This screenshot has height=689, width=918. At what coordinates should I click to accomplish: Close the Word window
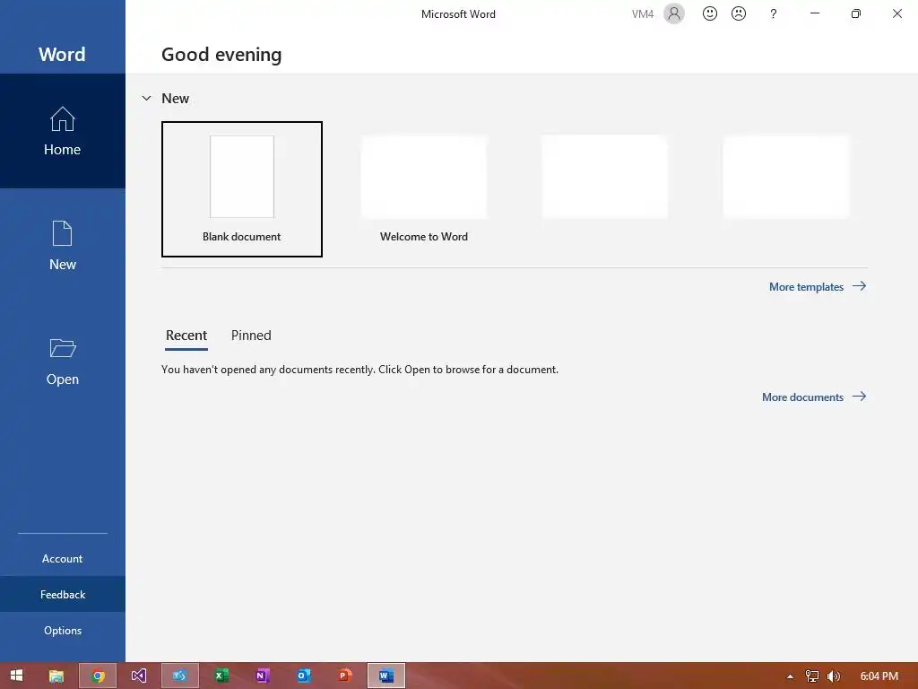click(x=896, y=13)
